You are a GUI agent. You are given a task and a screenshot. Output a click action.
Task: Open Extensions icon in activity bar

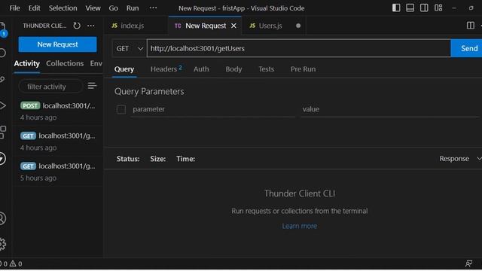point(2,132)
